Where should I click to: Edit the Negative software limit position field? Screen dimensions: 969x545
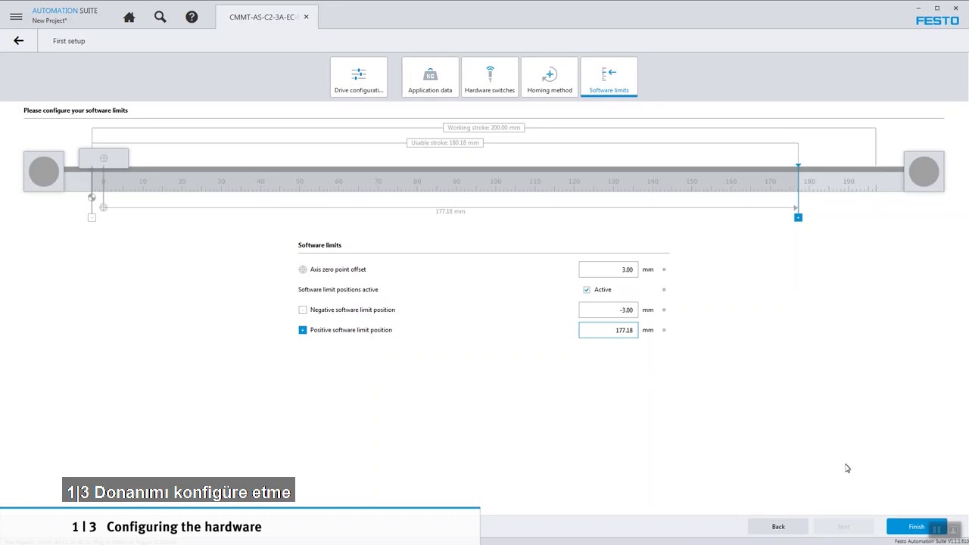click(608, 310)
